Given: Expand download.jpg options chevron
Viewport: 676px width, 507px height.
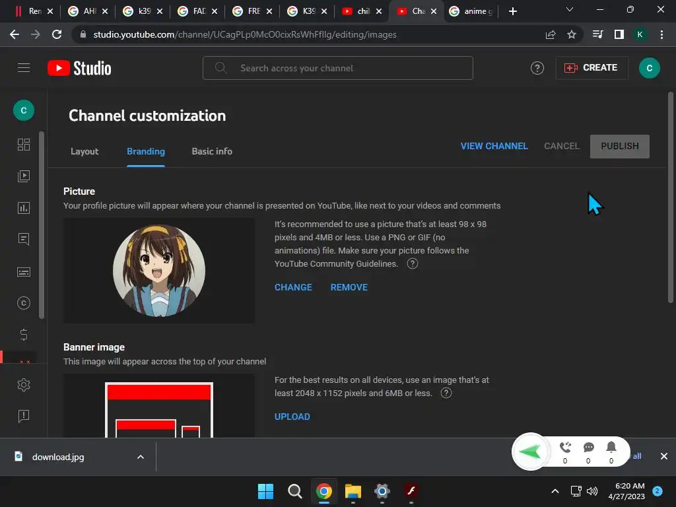Looking at the screenshot, I should tap(141, 457).
